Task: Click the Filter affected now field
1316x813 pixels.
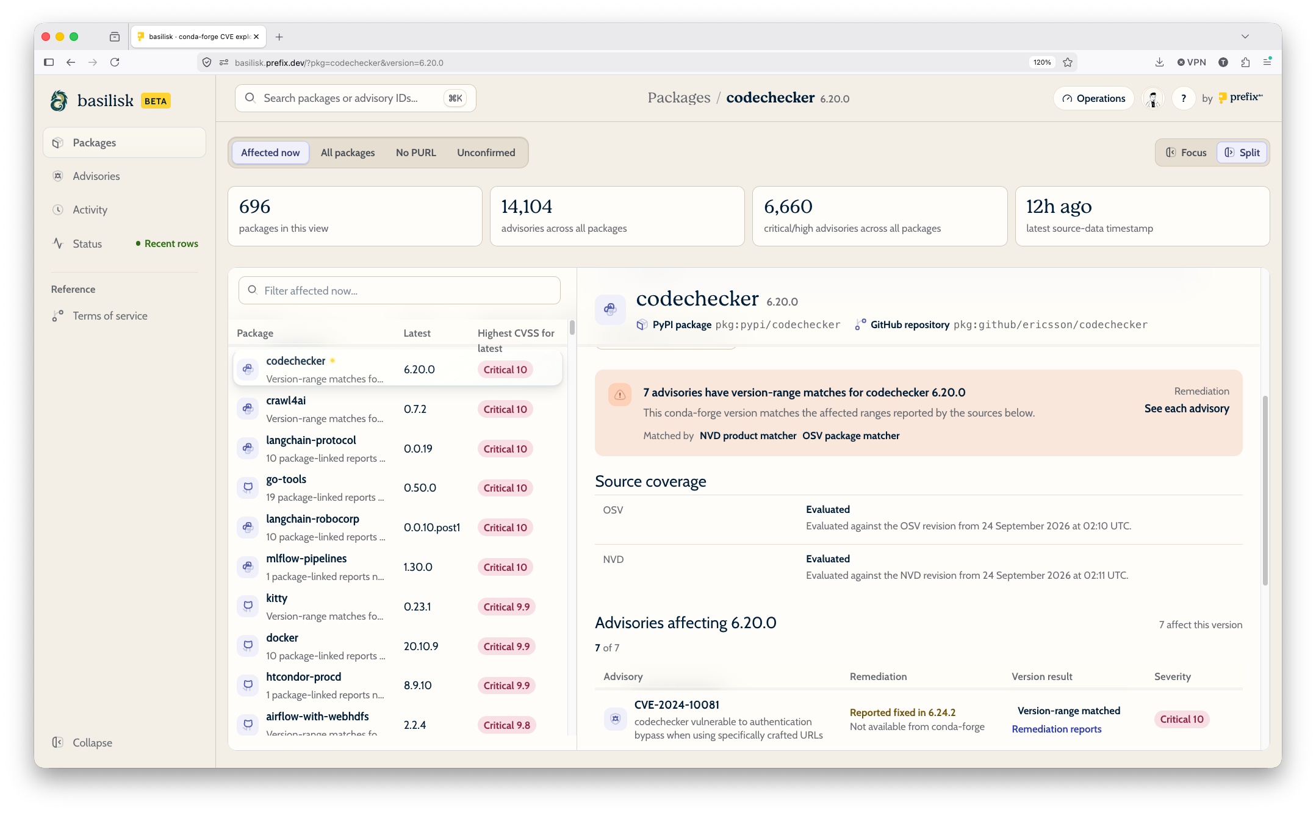Action: [x=399, y=290]
